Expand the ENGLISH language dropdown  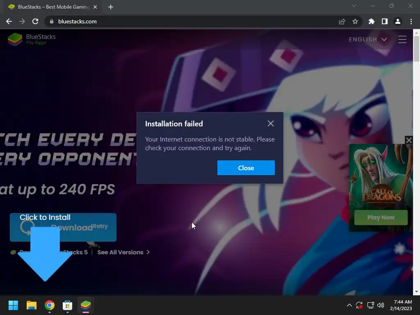click(368, 39)
